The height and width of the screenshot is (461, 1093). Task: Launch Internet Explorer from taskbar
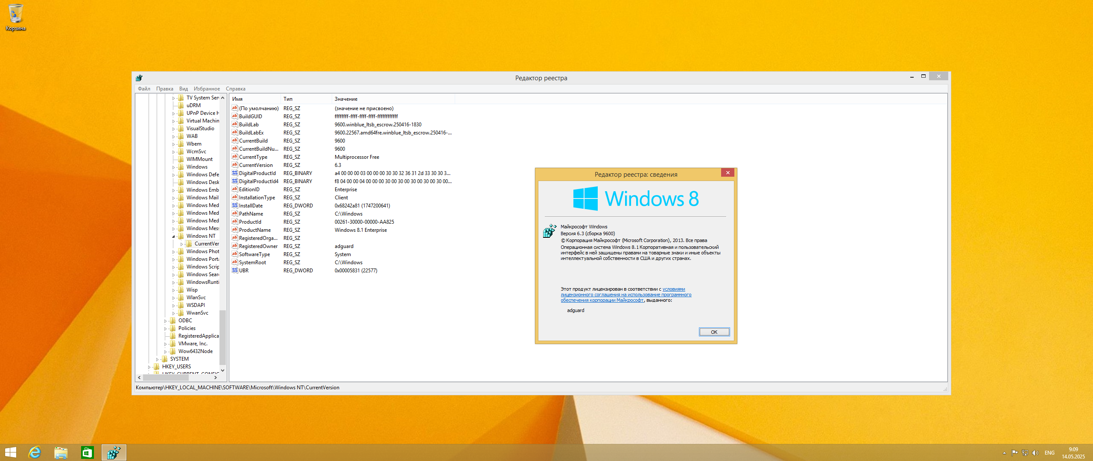tap(35, 452)
